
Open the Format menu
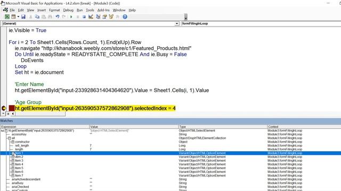coord(54,10)
